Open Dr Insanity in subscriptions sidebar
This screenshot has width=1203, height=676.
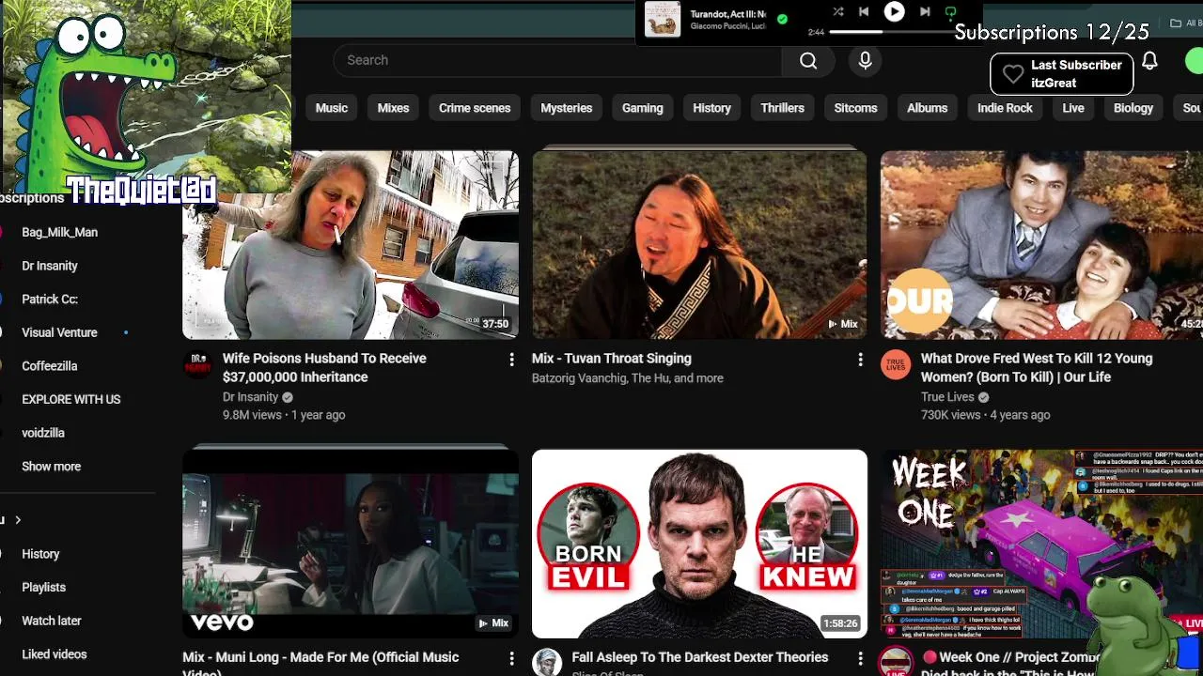(x=50, y=266)
